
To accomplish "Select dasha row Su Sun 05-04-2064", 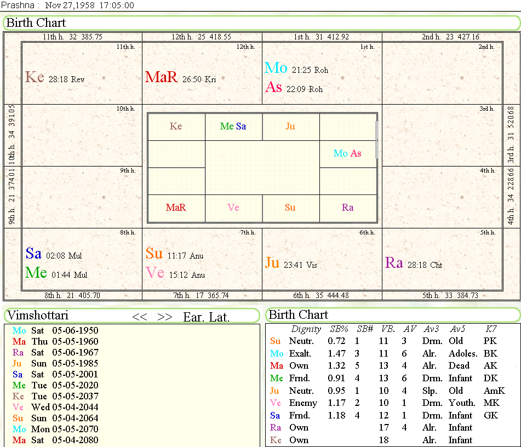I will tap(55, 419).
